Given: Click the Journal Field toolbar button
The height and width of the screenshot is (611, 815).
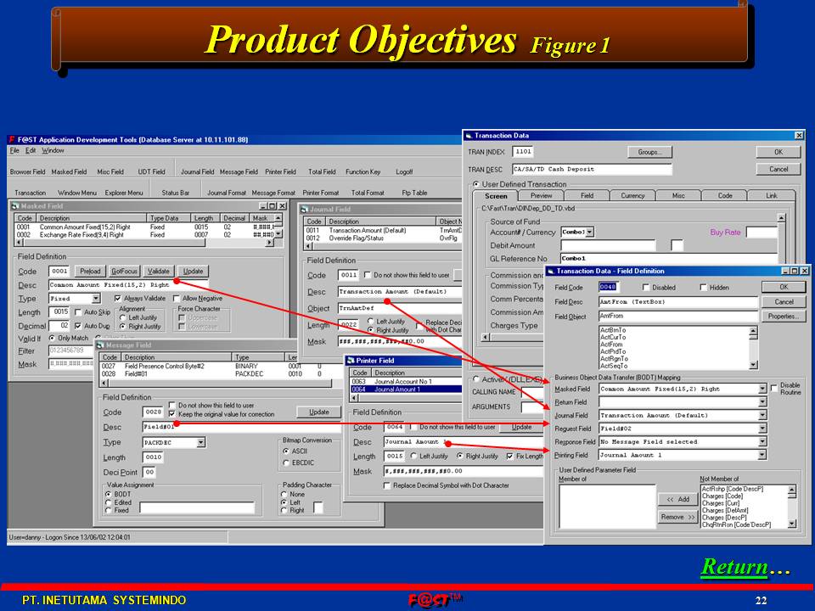Looking at the screenshot, I should (x=197, y=171).
